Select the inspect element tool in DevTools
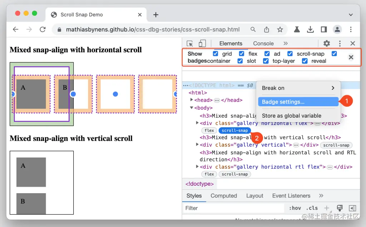The height and width of the screenshot is (227, 366). 190,43
